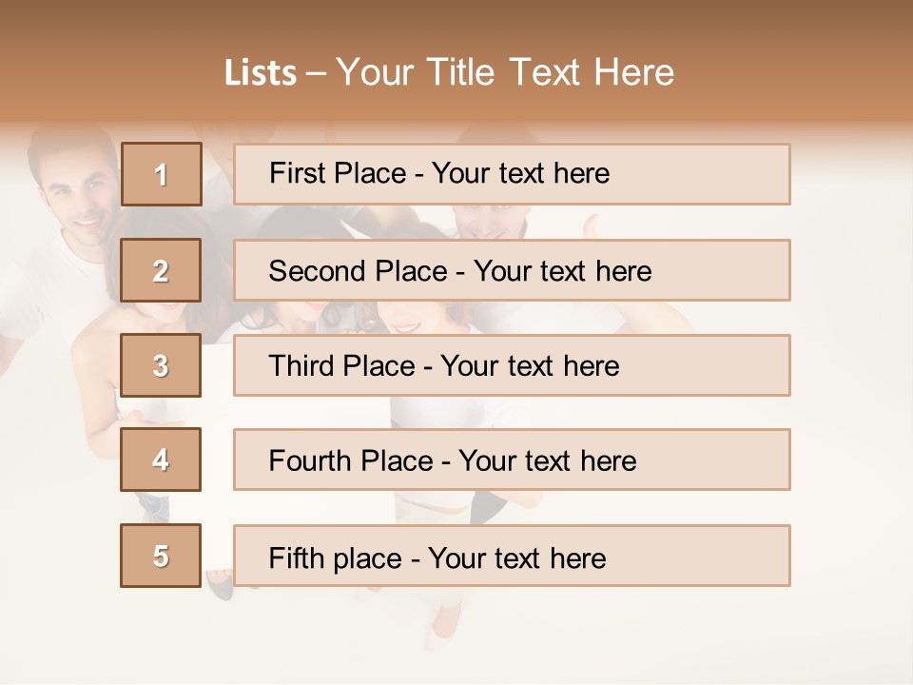Screen dimensions: 913x685
Task: Select the "Fourth Place" text bar
Action: point(512,460)
